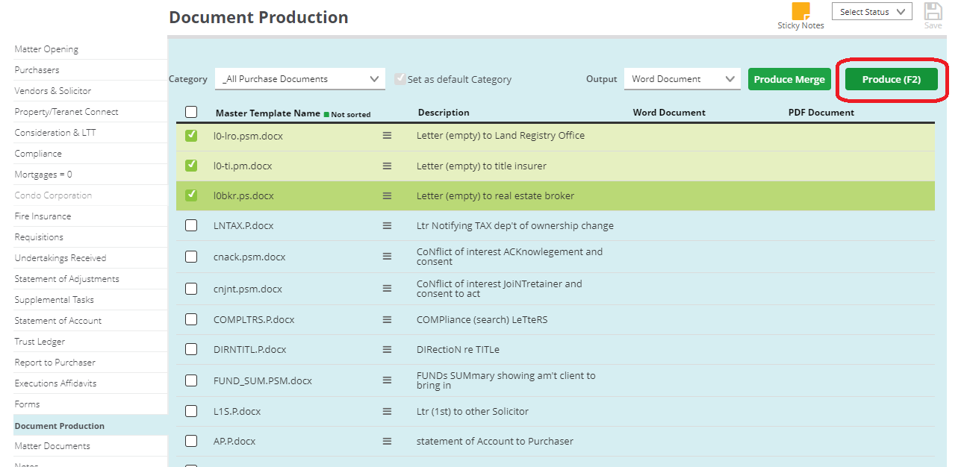Screen dimensions: 967x467
Task: Toggle the select-all templates checkbox
Action: coord(191,112)
